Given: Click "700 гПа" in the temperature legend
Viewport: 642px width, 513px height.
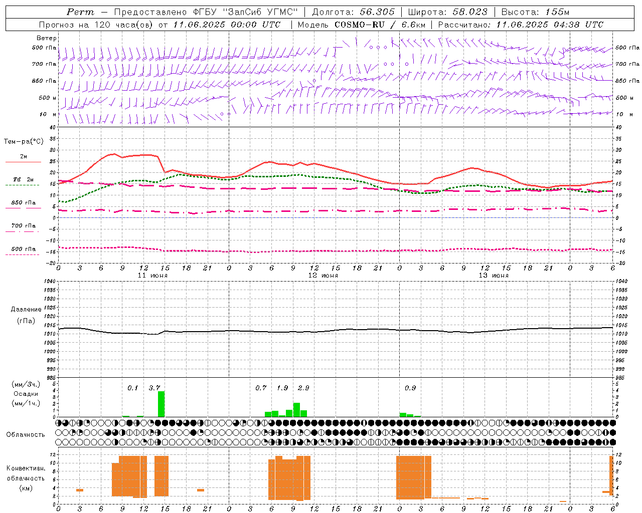Looking at the screenshot, I should [24, 226].
